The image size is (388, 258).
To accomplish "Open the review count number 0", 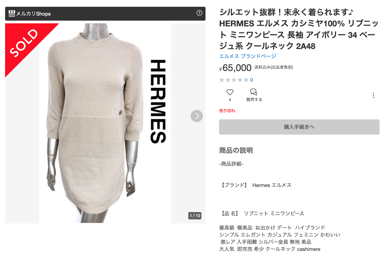I will pos(252,80).
